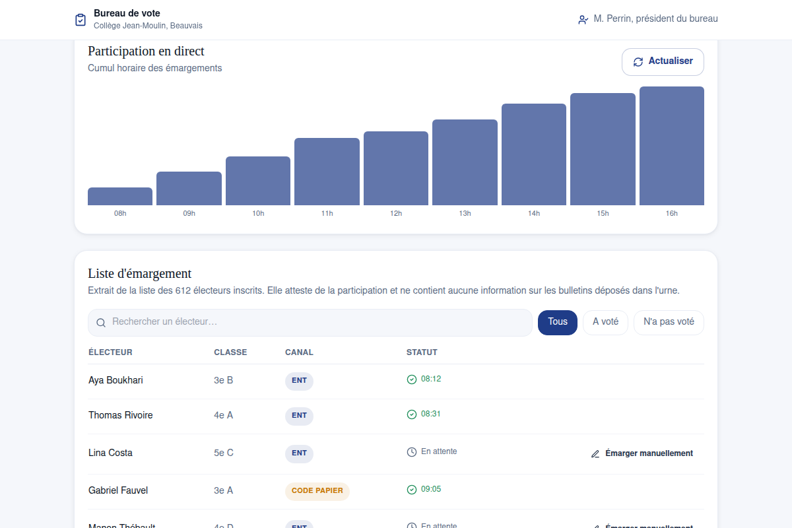Screen dimensions: 792x528
Task: Click Collège Jean-Moulin, Beauvais subtitle
Action: click(148, 26)
